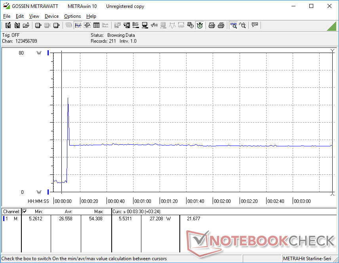339x263 pixels.
Task: Open the File menu
Action: click(x=7, y=16)
